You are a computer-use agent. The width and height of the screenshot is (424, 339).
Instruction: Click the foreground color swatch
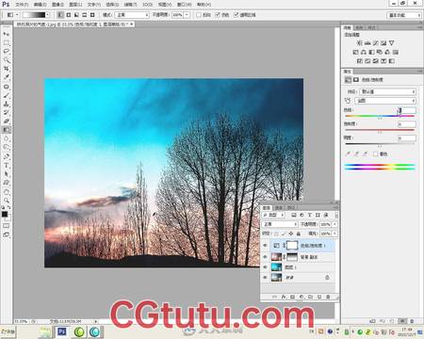5,214
